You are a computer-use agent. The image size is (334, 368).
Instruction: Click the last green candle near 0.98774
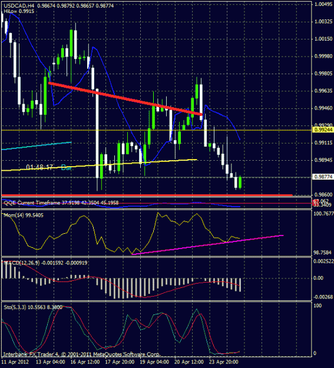(x=240, y=183)
